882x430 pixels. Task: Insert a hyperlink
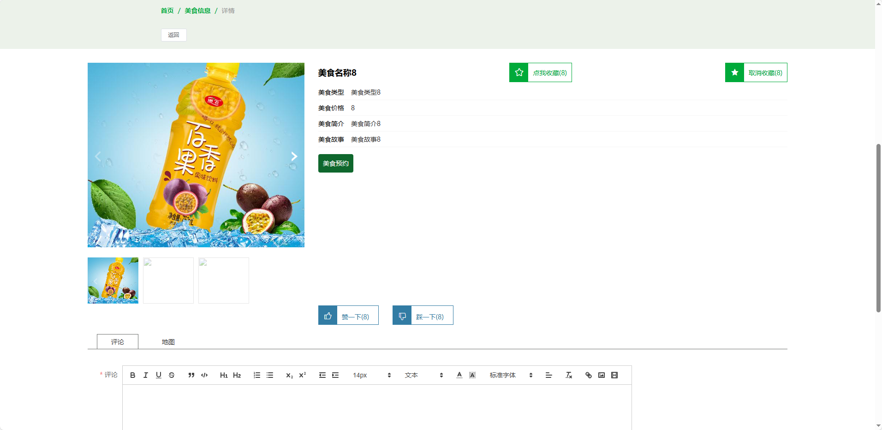point(589,375)
